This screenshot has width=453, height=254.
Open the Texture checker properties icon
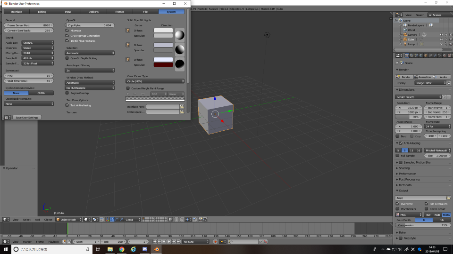tap(449, 56)
